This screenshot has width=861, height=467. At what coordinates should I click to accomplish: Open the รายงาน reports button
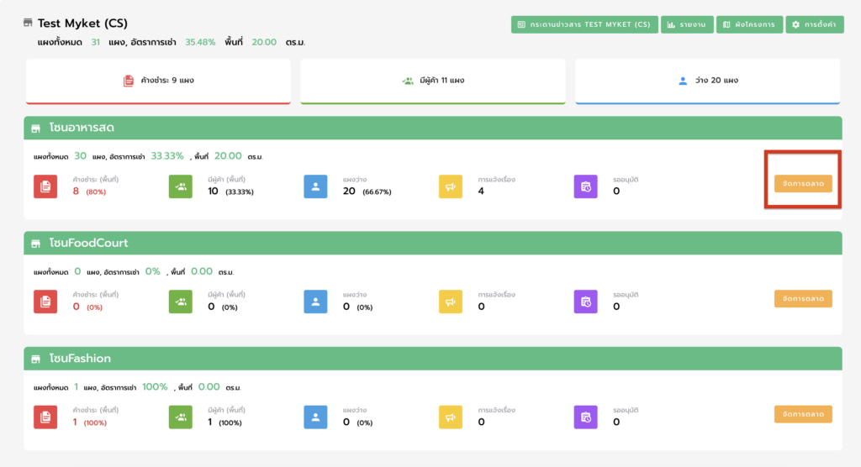click(x=686, y=25)
